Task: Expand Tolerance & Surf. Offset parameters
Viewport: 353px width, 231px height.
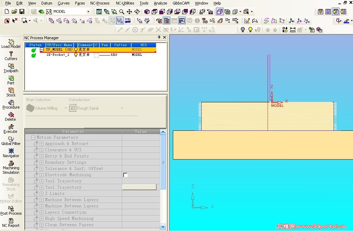Action: coord(41,169)
